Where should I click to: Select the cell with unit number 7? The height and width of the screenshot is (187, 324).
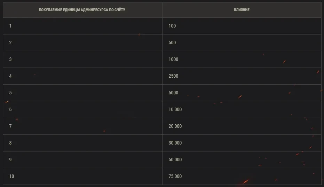[x=10, y=126]
